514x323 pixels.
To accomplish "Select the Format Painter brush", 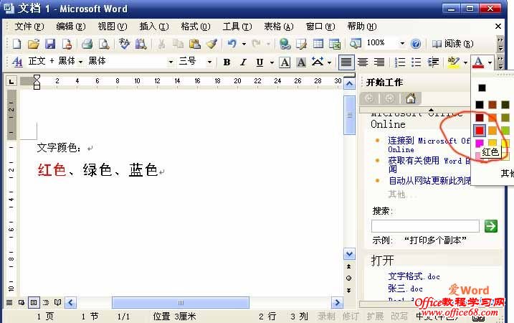I will coord(211,44).
